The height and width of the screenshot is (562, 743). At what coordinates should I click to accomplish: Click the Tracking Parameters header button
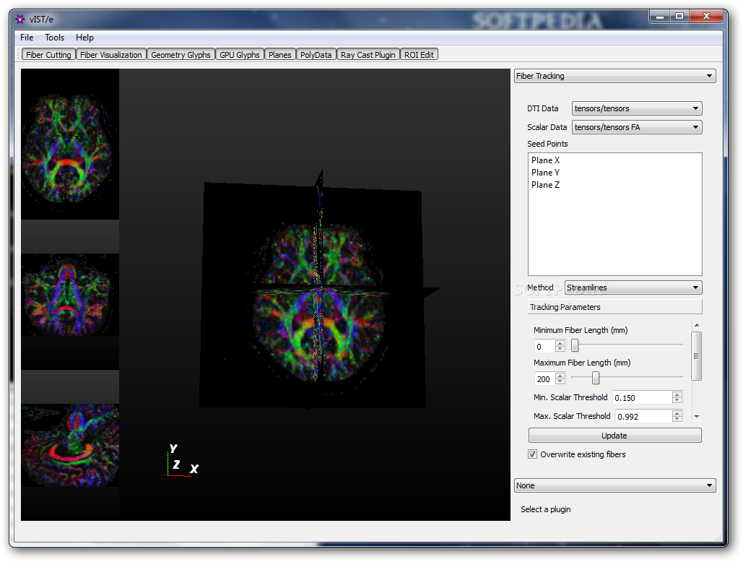[x=614, y=307]
